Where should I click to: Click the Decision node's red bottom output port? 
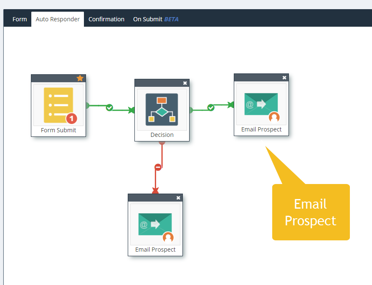[162, 143]
